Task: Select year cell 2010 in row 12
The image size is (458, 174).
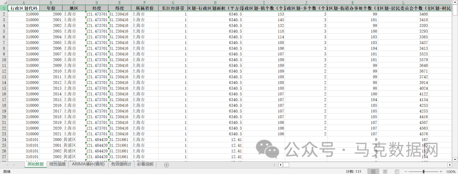Action: tap(51, 71)
